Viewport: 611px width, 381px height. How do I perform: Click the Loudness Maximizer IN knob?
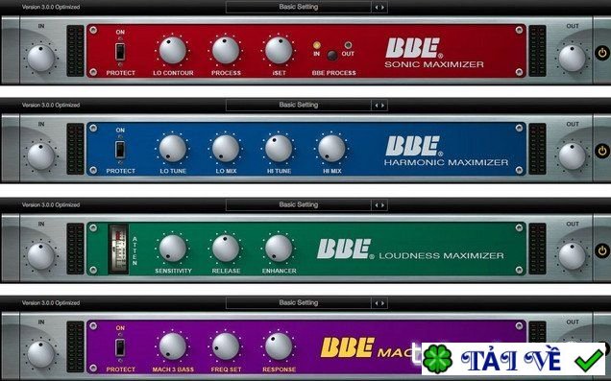coord(40,255)
